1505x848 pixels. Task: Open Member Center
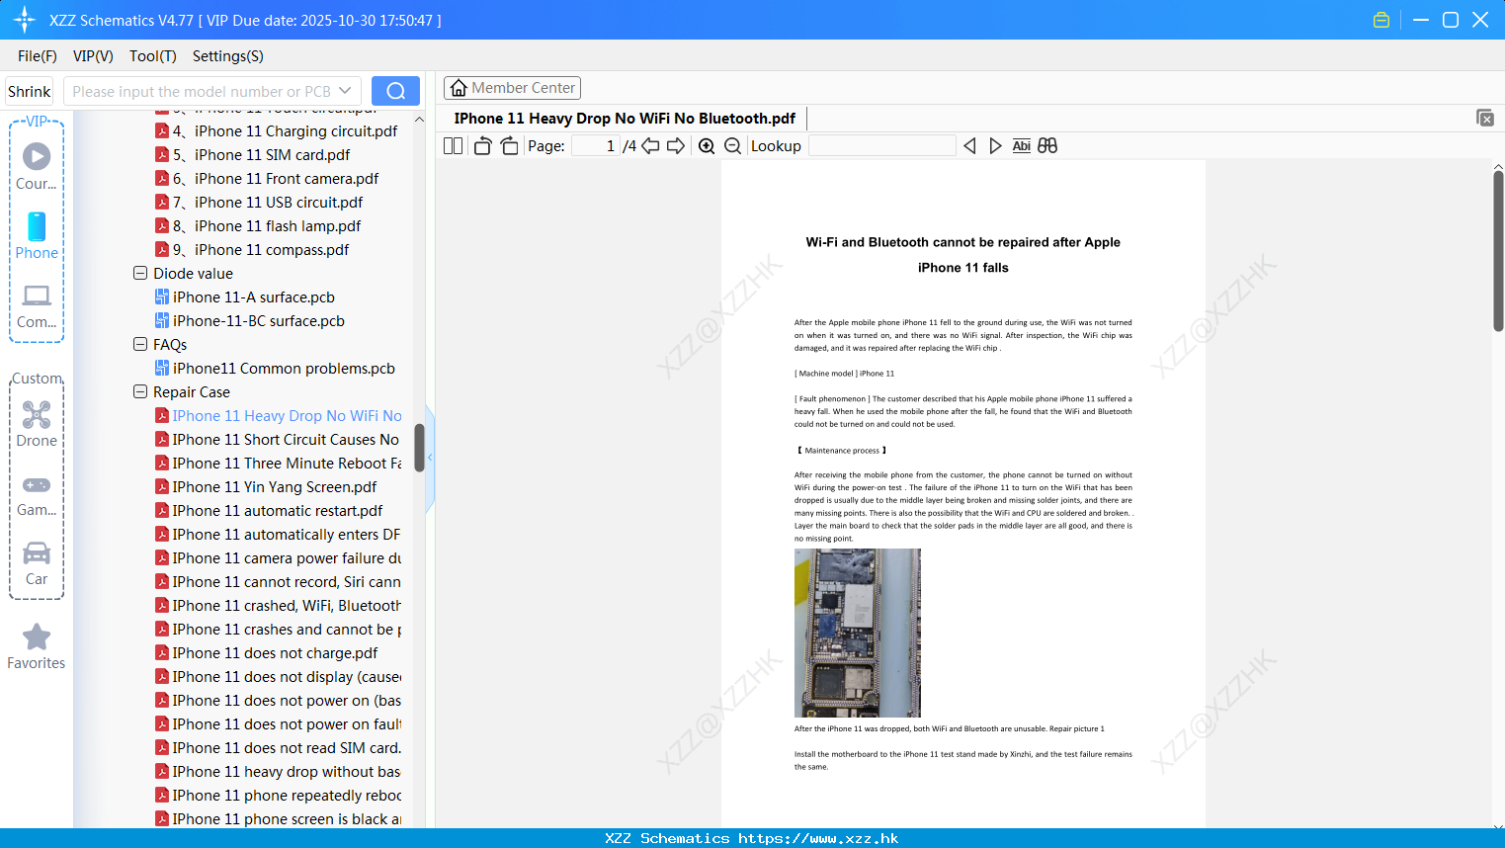click(512, 88)
